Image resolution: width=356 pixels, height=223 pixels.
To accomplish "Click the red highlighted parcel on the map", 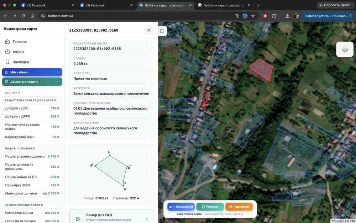I will click(262, 69).
